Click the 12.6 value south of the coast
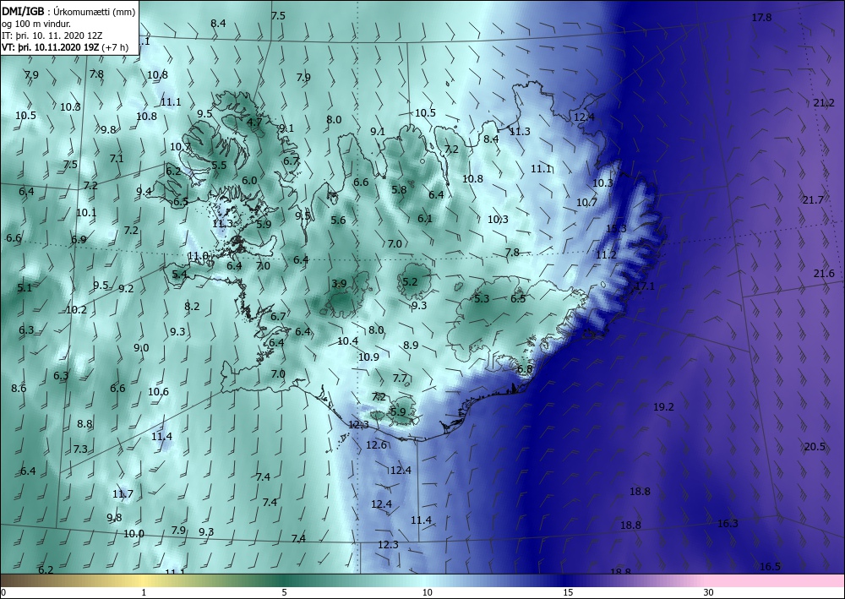Image resolution: width=845 pixels, height=599 pixels. pyautogui.click(x=376, y=445)
